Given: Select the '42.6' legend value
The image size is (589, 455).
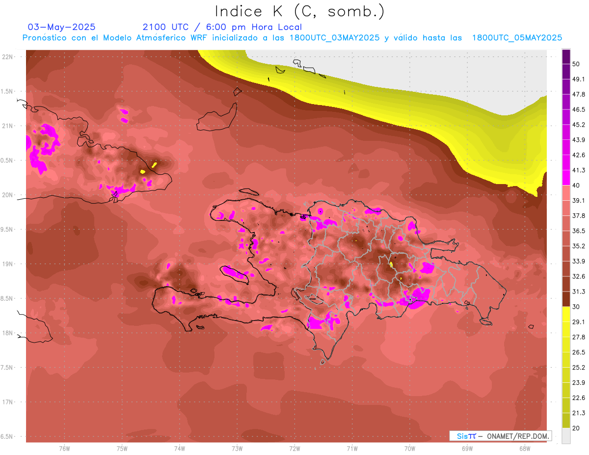Looking at the screenshot, I should click(578, 155).
